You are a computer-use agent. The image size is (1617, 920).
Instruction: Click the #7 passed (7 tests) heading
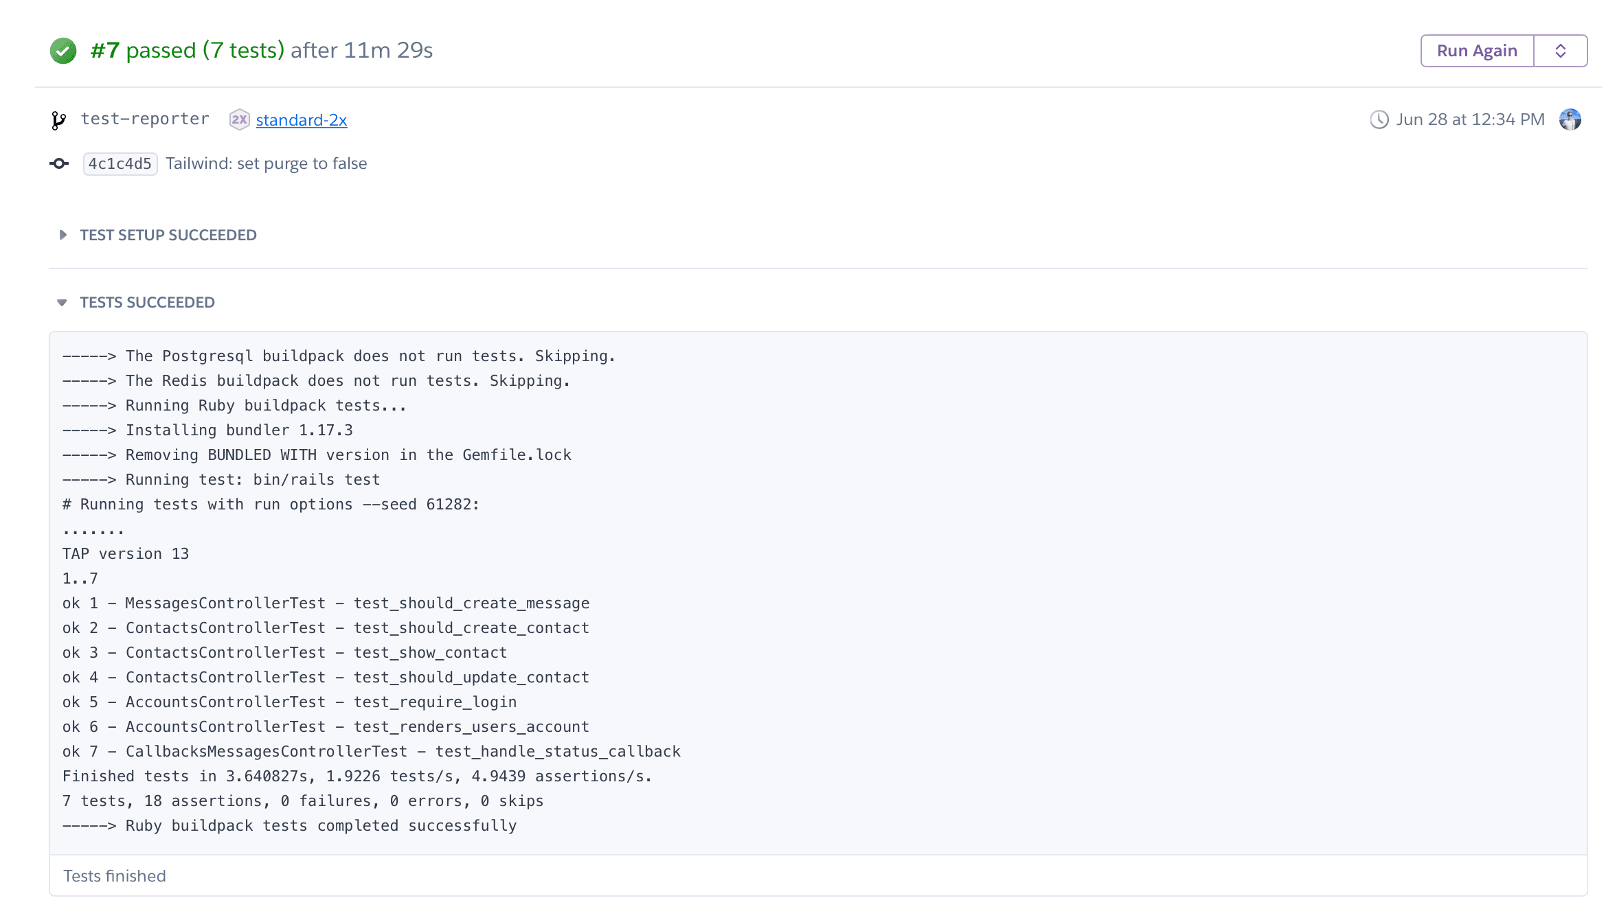pos(187,50)
